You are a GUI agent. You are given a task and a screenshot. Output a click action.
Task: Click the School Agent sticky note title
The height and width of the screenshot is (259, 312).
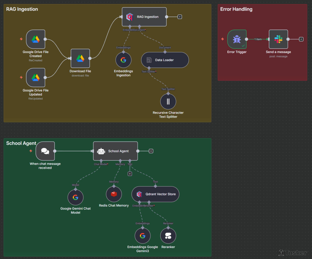(21, 143)
